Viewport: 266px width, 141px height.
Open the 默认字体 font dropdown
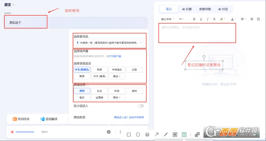coord(168,19)
